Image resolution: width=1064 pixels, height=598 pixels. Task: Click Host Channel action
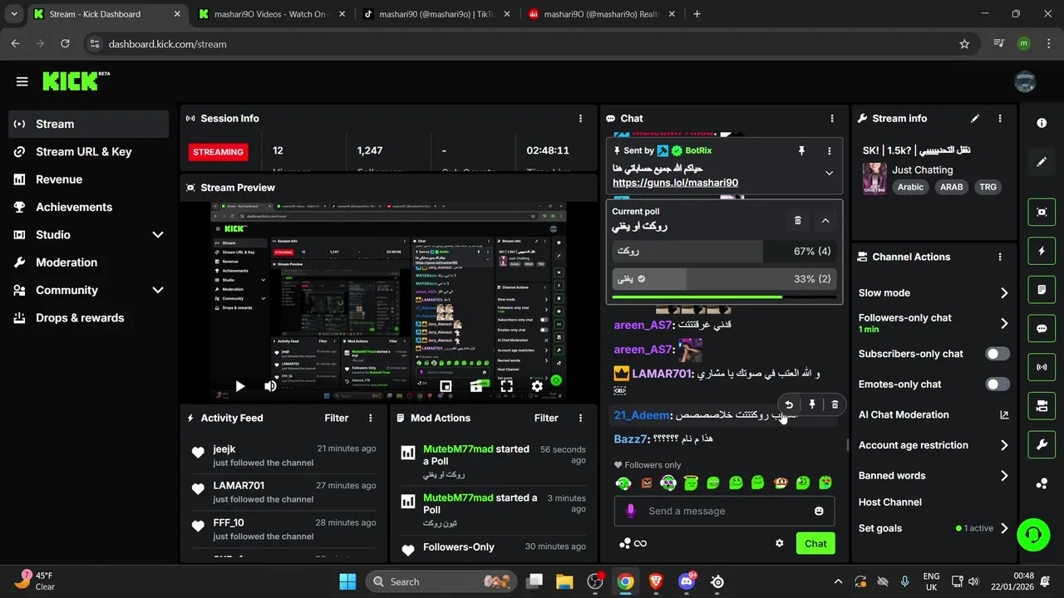[890, 502]
